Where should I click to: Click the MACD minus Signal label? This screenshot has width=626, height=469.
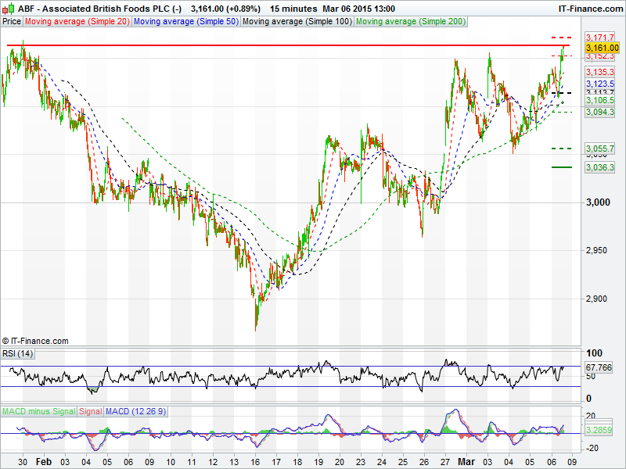point(38,411)
